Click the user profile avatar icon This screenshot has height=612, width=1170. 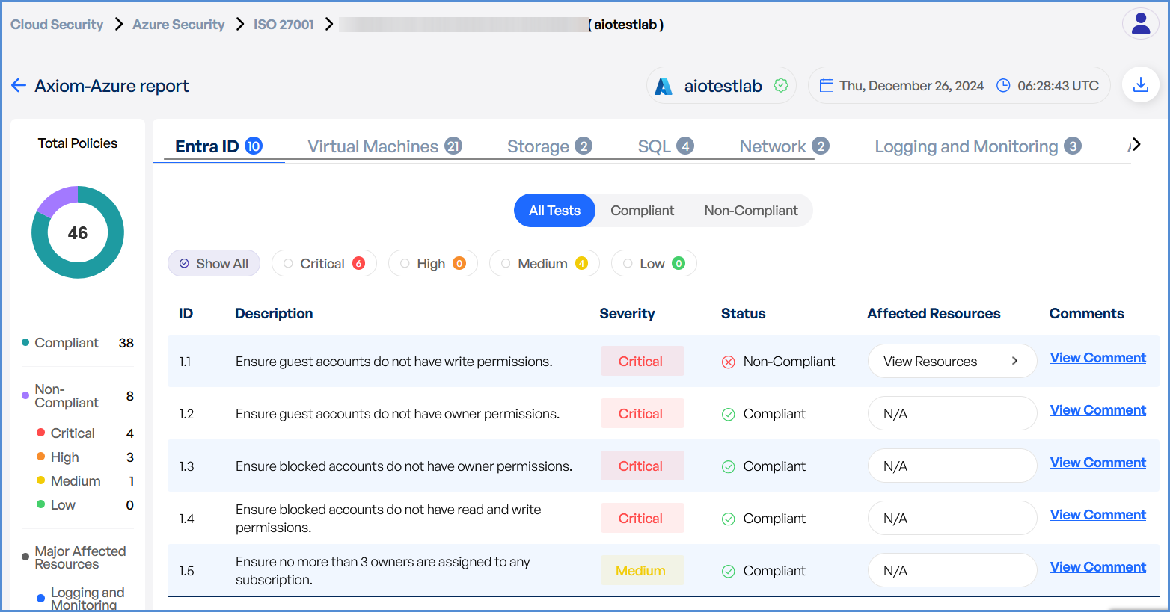[1140, 24]
